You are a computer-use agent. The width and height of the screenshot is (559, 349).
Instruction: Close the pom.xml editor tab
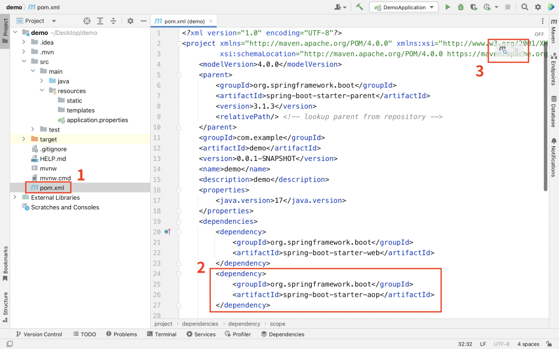(211, 21)
